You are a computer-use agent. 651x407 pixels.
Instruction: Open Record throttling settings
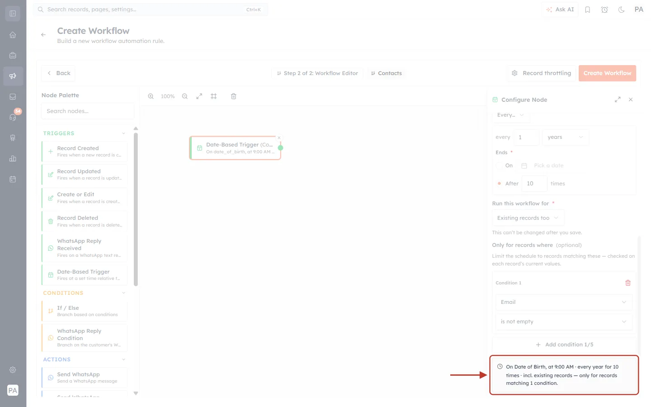pyautogui.click(x=541, y=73)
